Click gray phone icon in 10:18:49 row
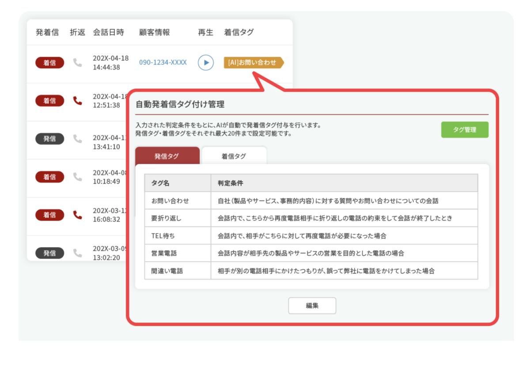This screenshot has height=372, width=530. 78,177
